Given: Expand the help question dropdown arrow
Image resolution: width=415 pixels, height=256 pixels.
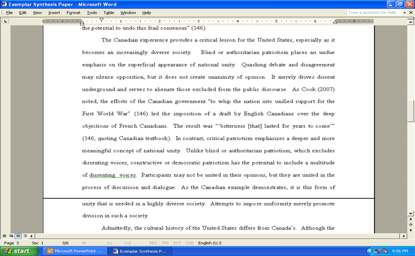Looking at the screenshot, I should 405,13.
